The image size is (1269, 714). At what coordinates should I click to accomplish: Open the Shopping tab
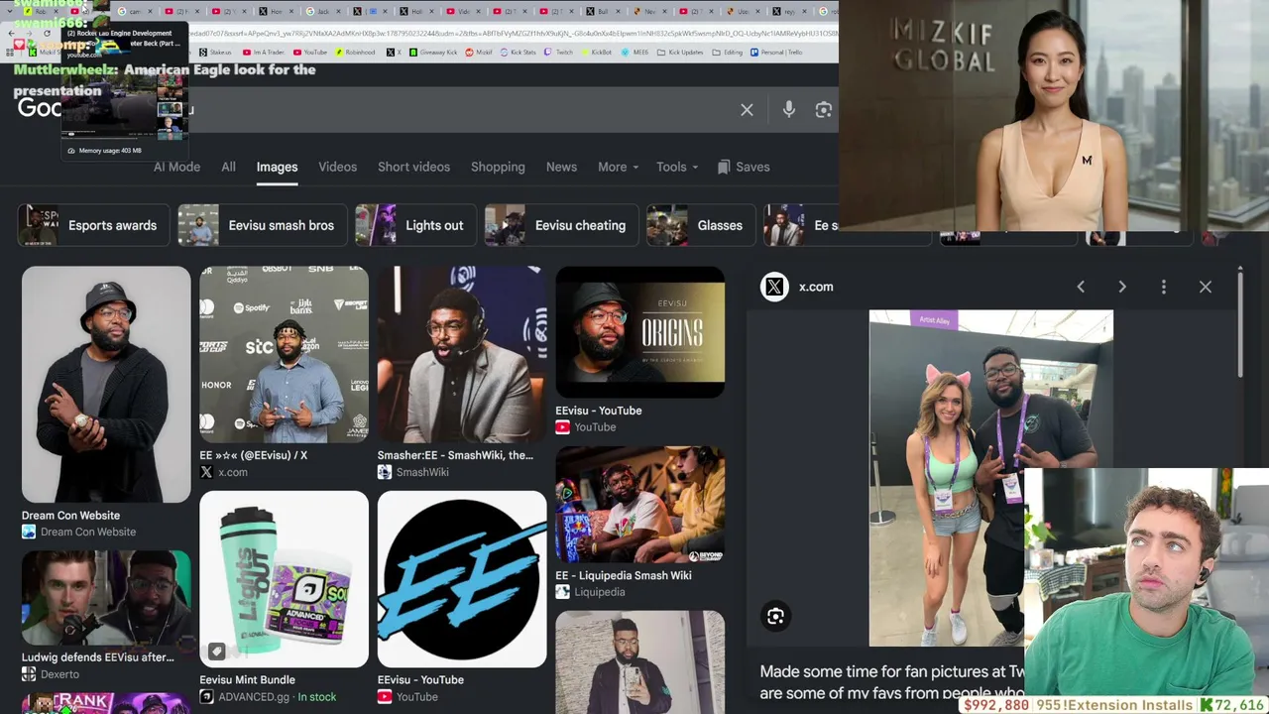click(498, 167)
